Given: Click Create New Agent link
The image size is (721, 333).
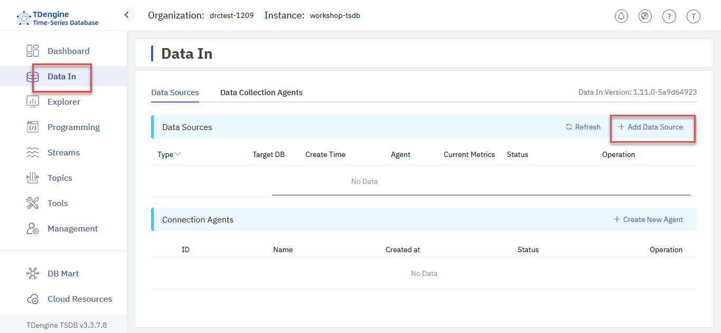Looking at the screenshot, I should pyautogui.click(x=648, y=219).
